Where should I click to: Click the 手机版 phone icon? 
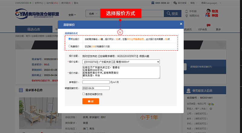pyautogui.click(x=186, y=11)
